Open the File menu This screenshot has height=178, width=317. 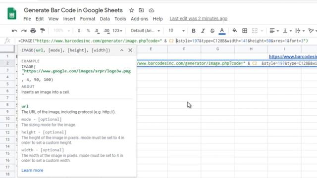point(27,19)
